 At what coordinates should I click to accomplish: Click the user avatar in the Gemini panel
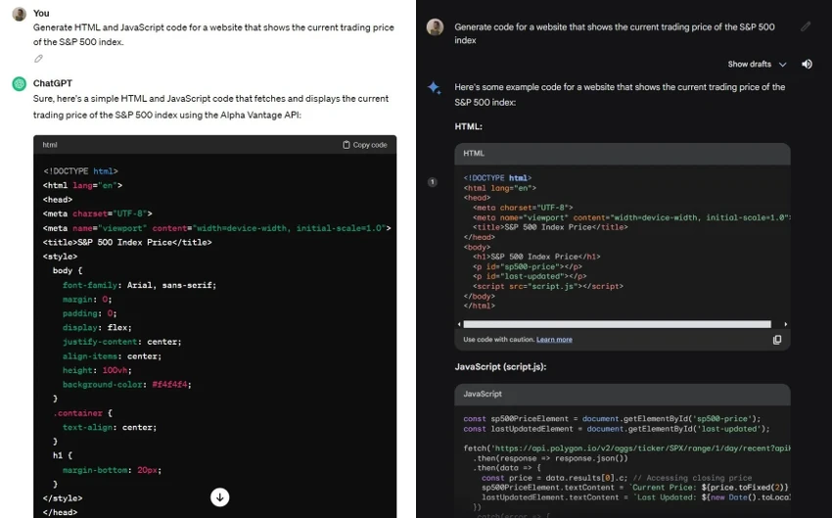pos(436,27)
